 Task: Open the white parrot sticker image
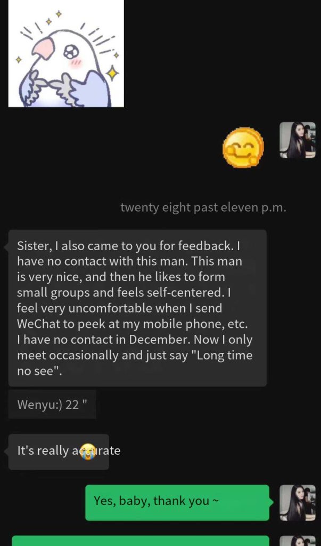[66, 53]
